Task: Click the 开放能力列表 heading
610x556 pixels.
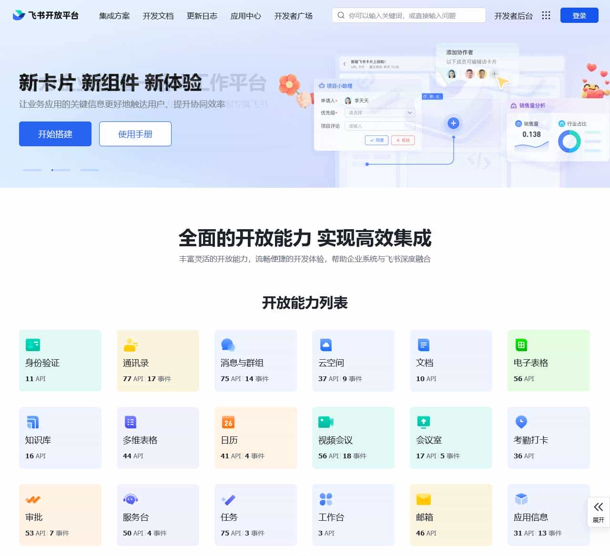Action: pyautogui.click(x=305, y=303)
